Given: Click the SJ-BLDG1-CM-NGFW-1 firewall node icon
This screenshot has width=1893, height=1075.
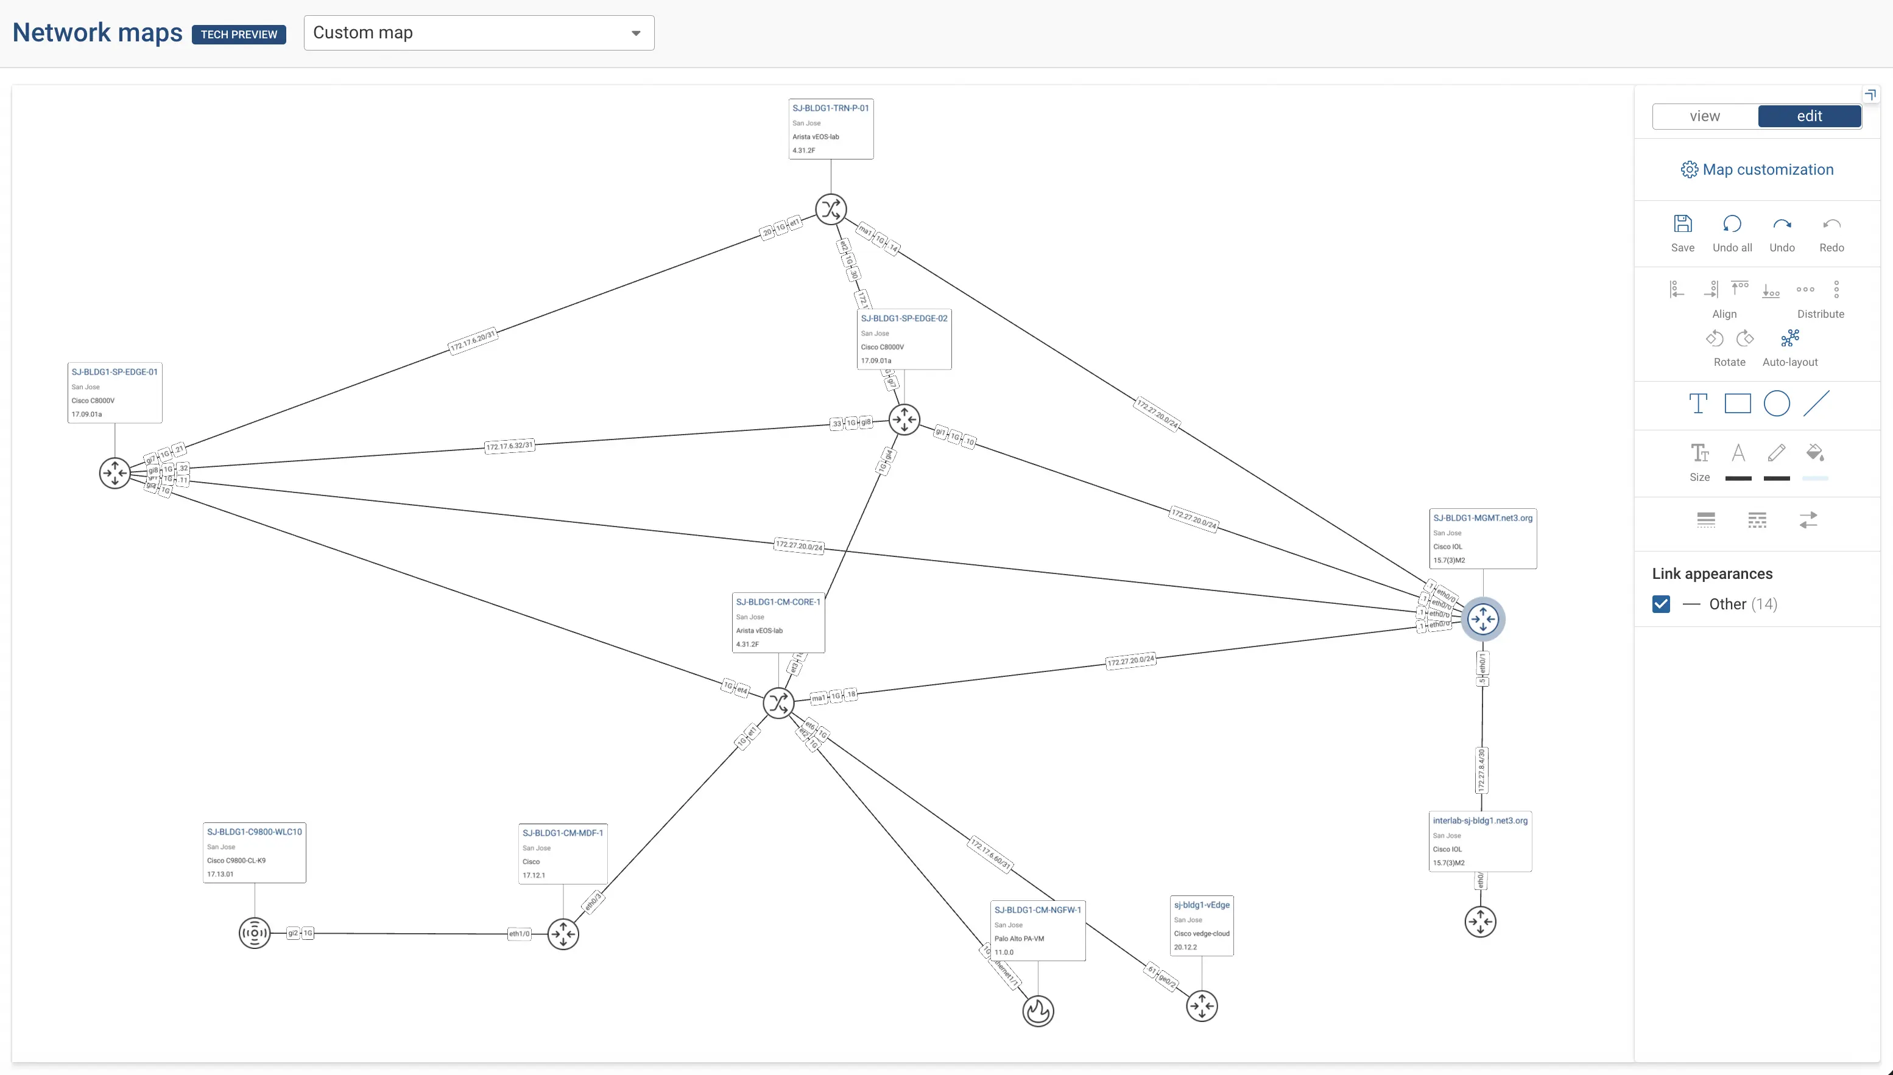Looking at the screenshot, I should click(x=1038, y=1010).
